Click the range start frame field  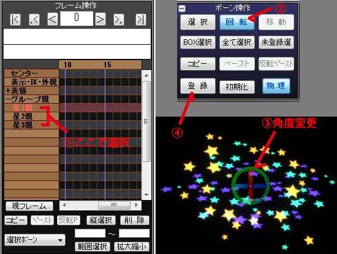[90, 233]
